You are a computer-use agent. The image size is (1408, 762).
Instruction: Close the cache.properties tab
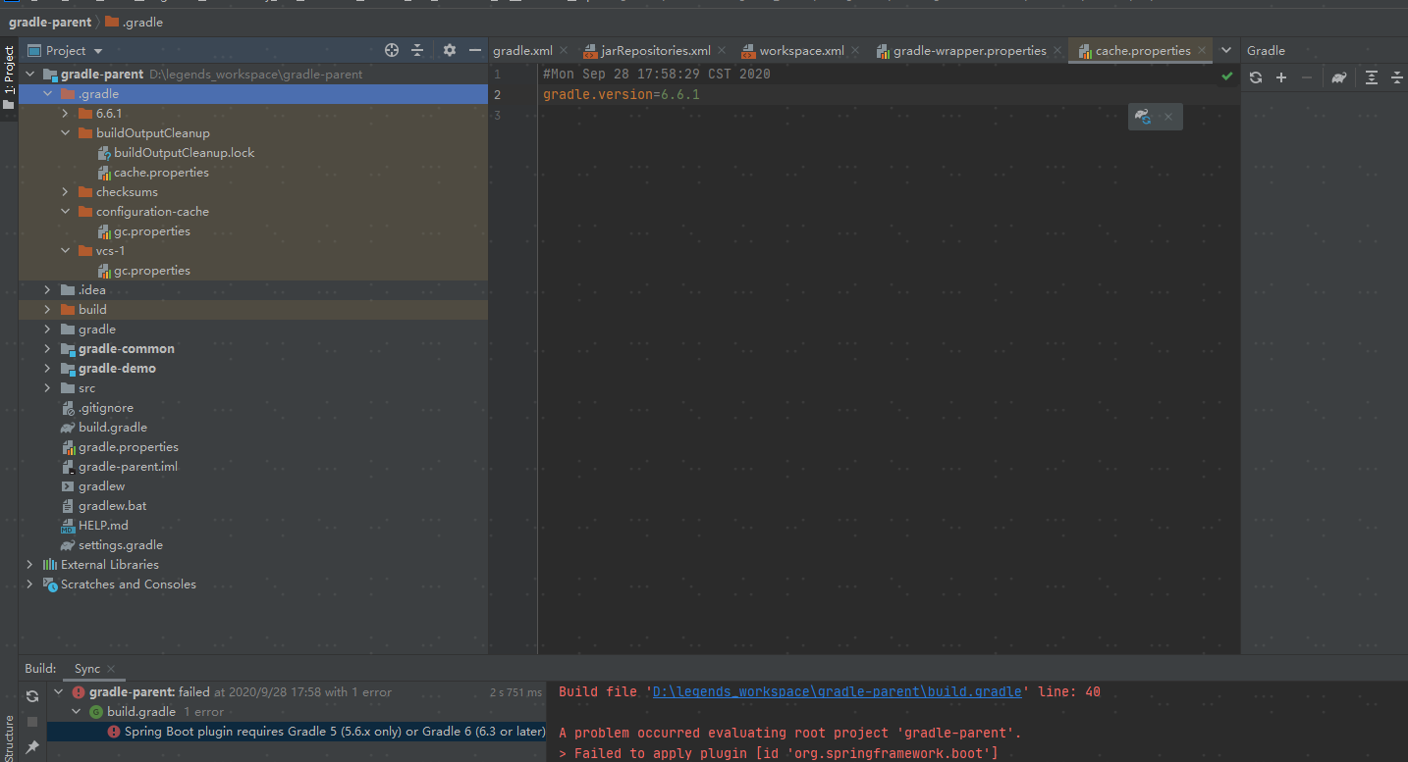coord(1202,50)
